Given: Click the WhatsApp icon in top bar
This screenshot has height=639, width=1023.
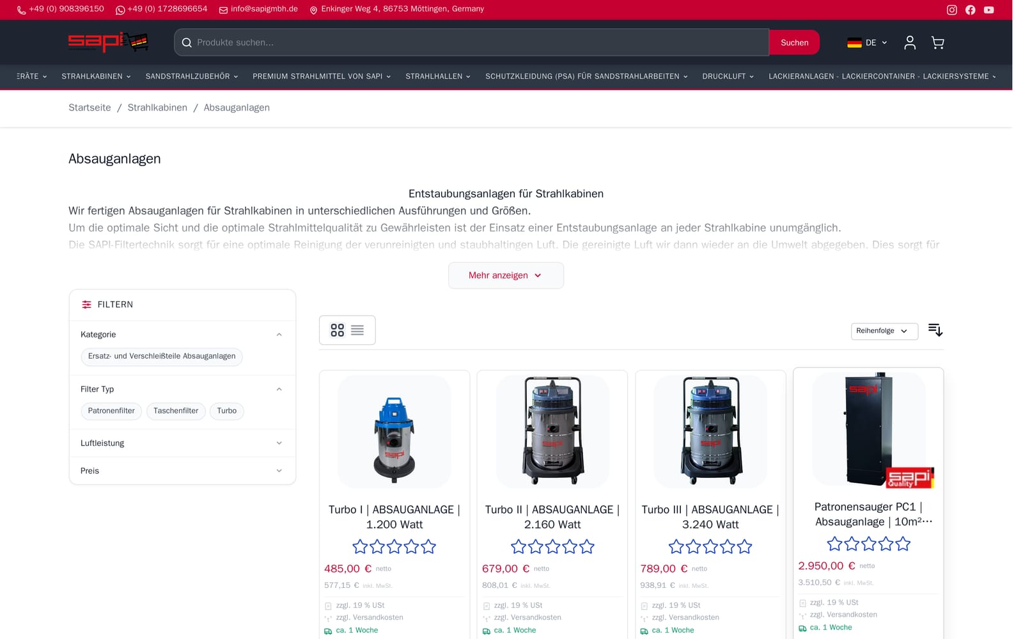Looking at the screenshot, I should 120,10.
